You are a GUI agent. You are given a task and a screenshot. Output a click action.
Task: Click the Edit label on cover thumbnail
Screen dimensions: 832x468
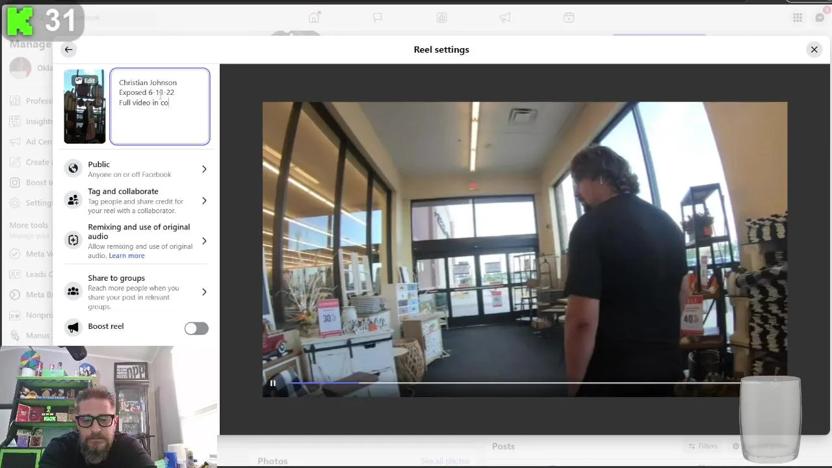(85, 81)
